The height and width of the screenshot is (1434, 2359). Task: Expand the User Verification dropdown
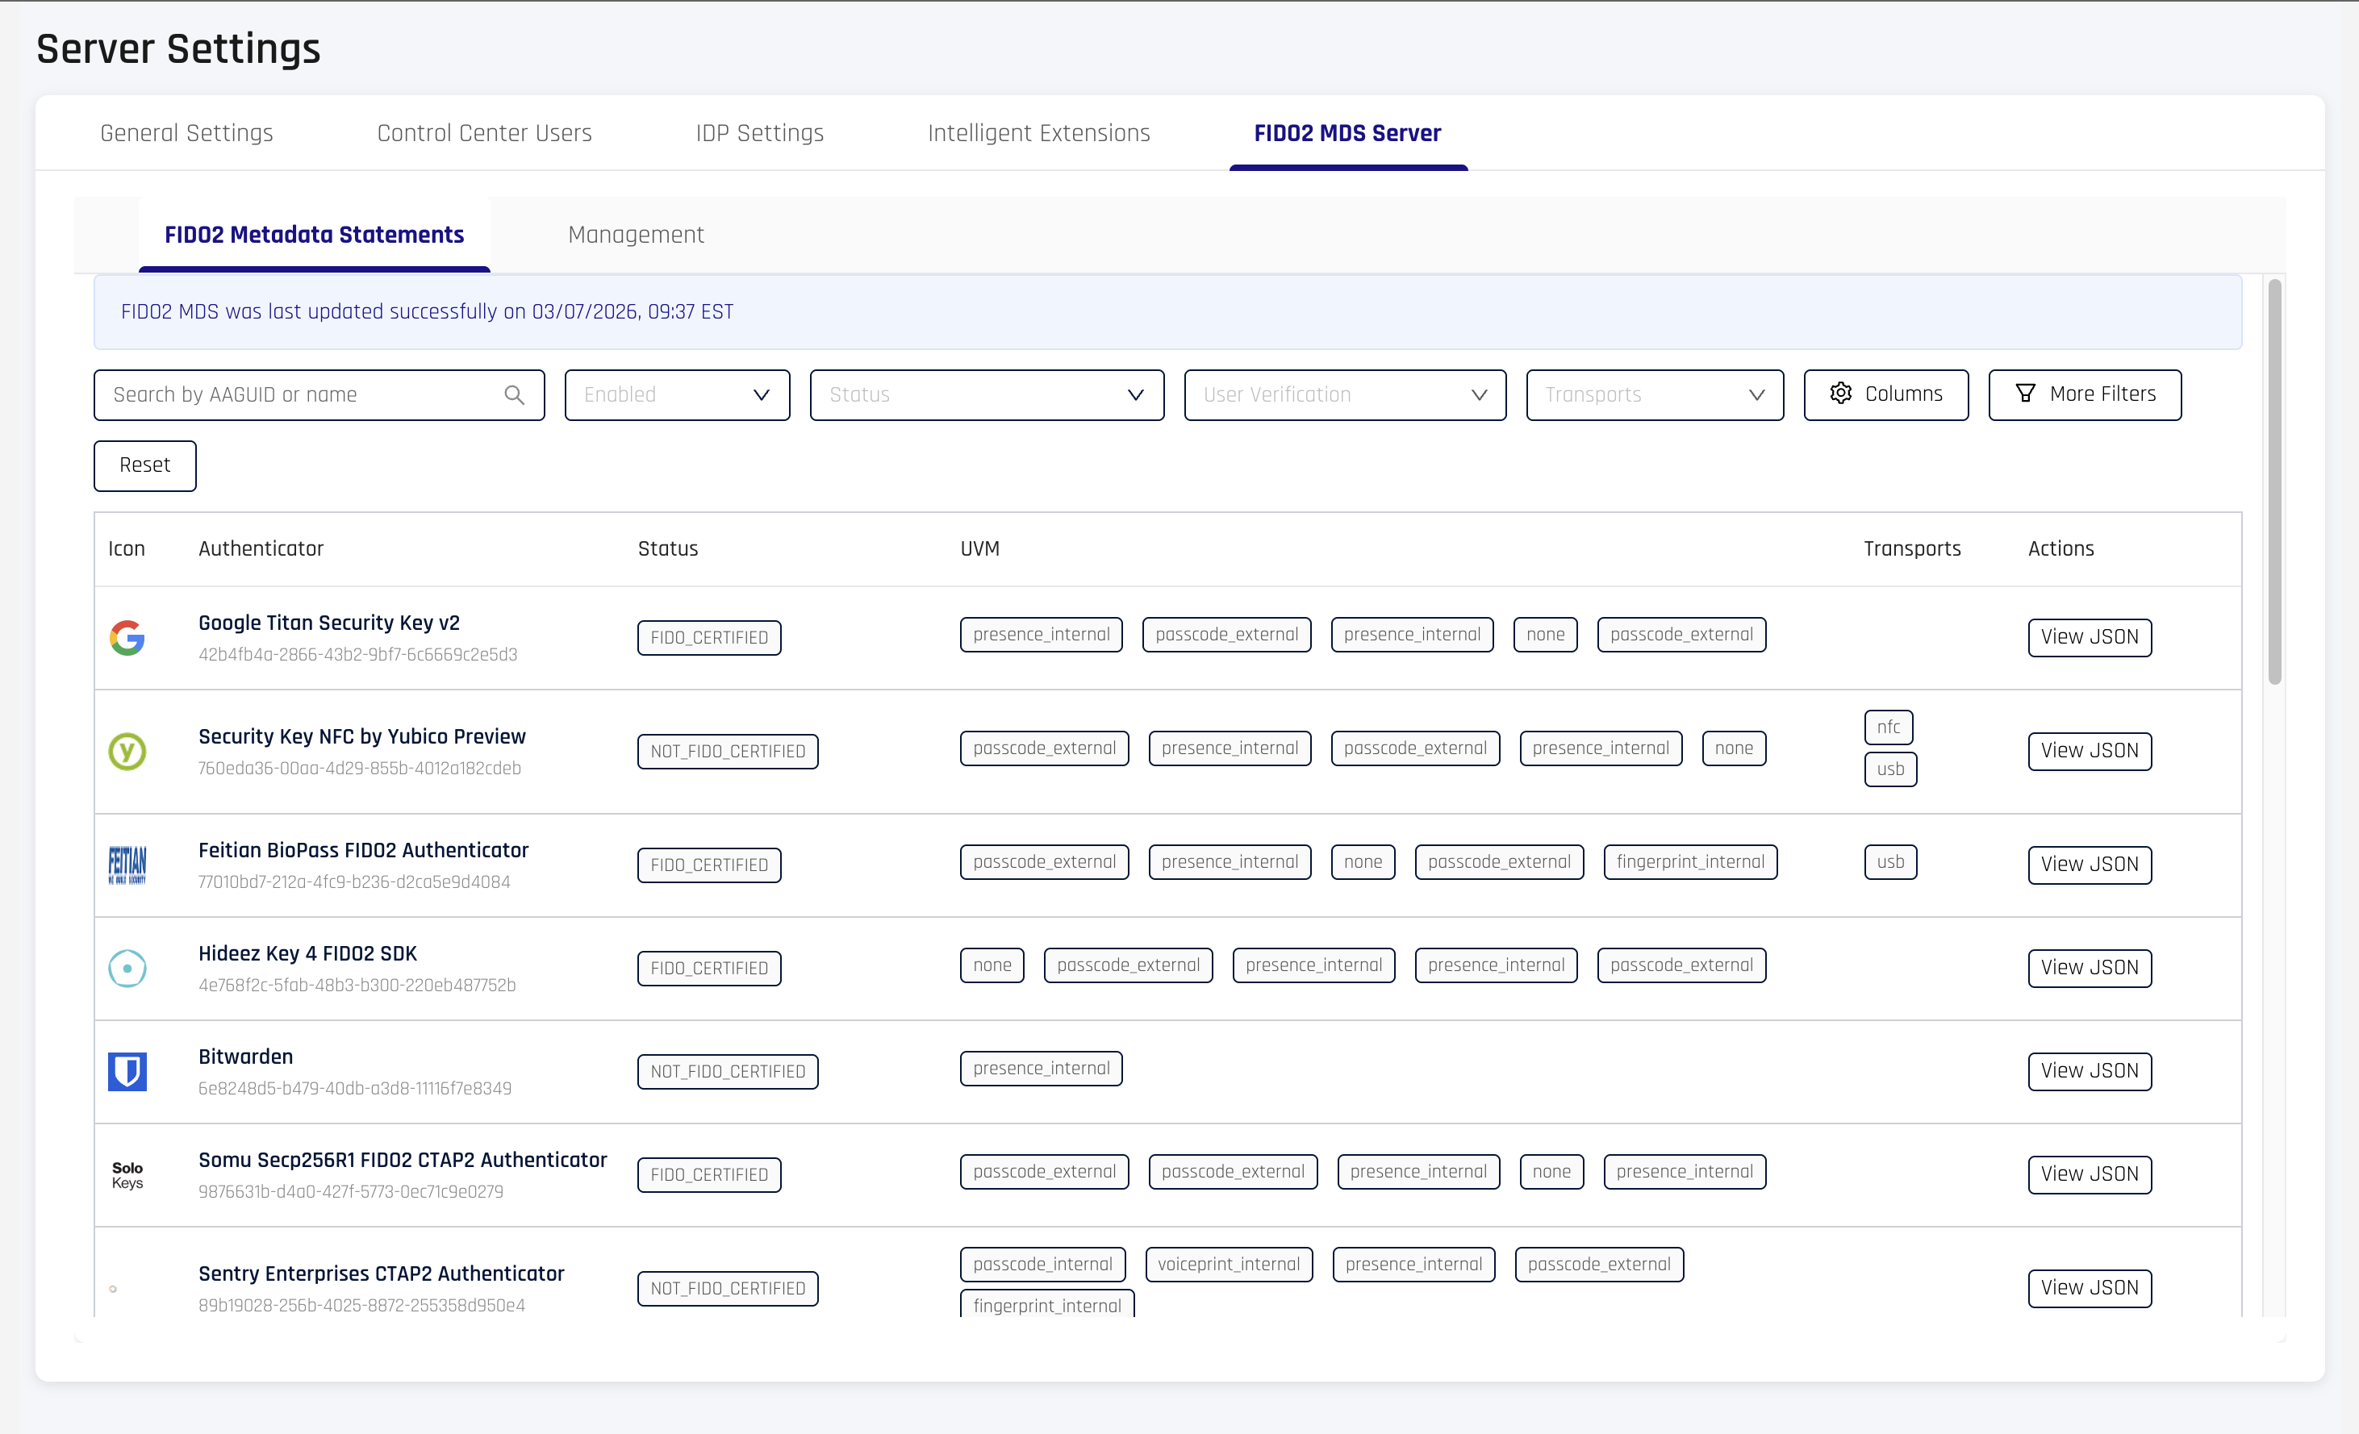(x=1344, y=395)
